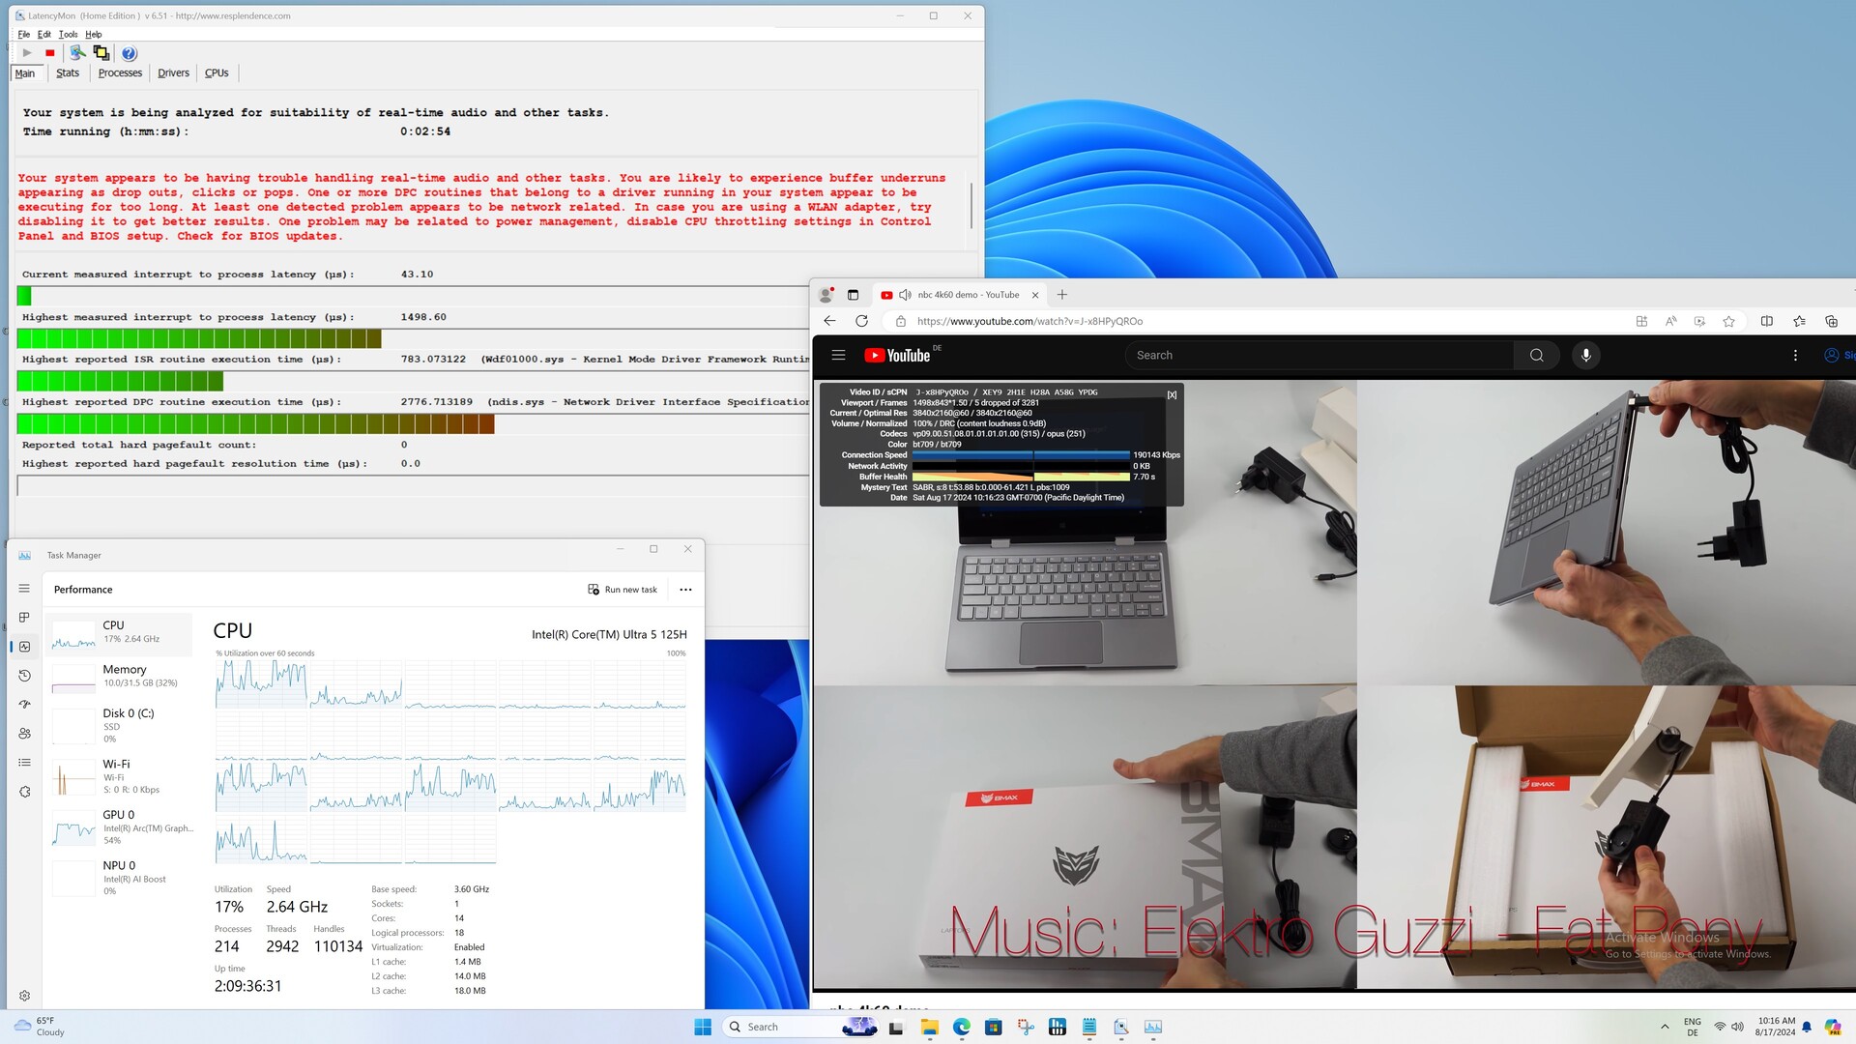This screenshot has height=1044, width=1856.
Task: Open Users page in Task Manager sidebar
Action: click(24, 734)
